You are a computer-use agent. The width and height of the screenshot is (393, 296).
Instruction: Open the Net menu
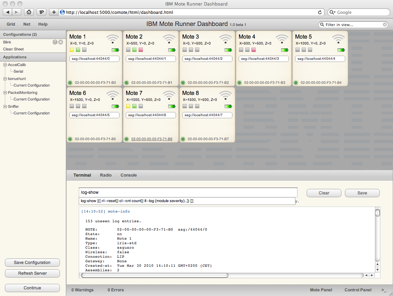click(x=27, y=24)
